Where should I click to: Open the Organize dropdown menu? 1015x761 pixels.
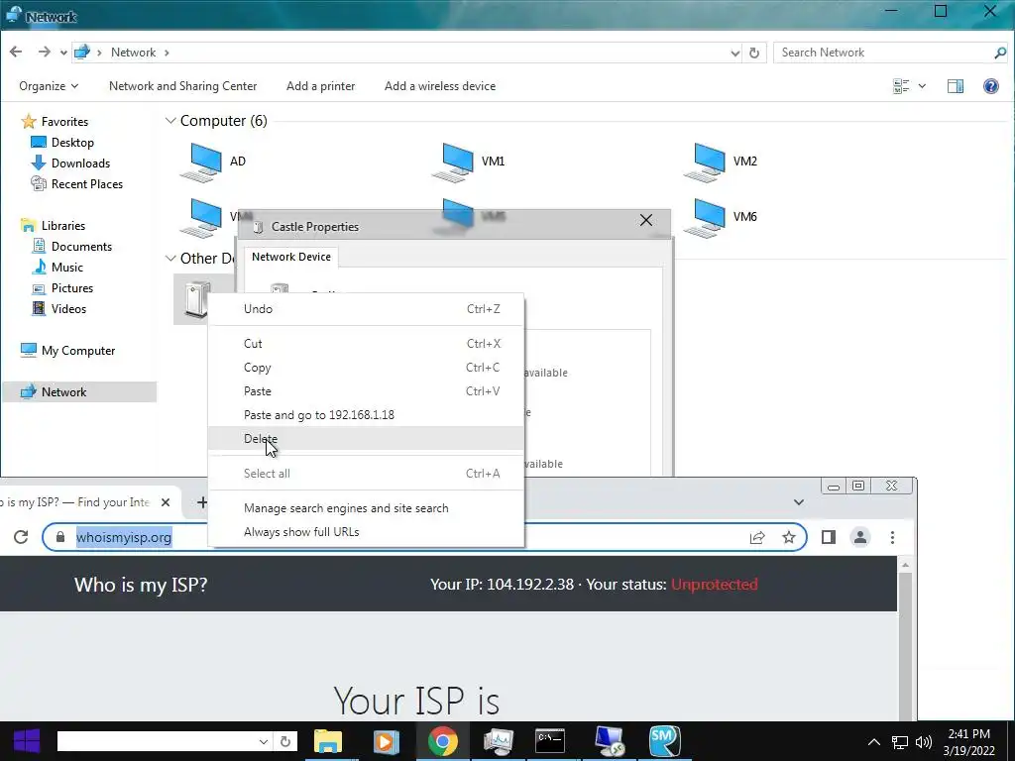click(49, 86)
